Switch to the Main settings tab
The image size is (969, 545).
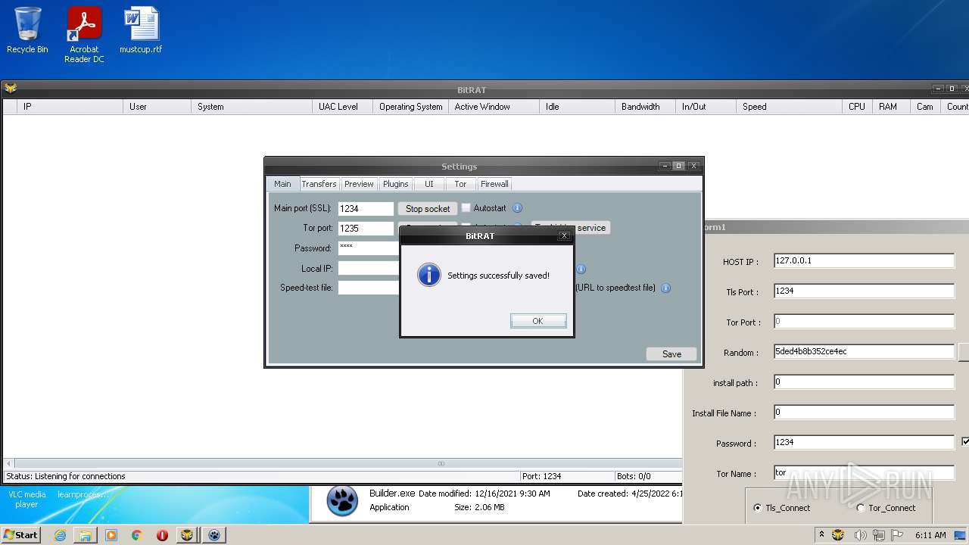[282, 184]
